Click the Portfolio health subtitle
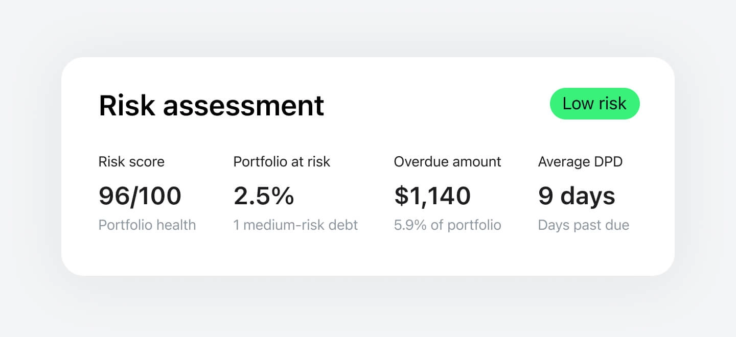Image resolution: width=736 pixels, height=337 pixels. (x=147, y=225)
